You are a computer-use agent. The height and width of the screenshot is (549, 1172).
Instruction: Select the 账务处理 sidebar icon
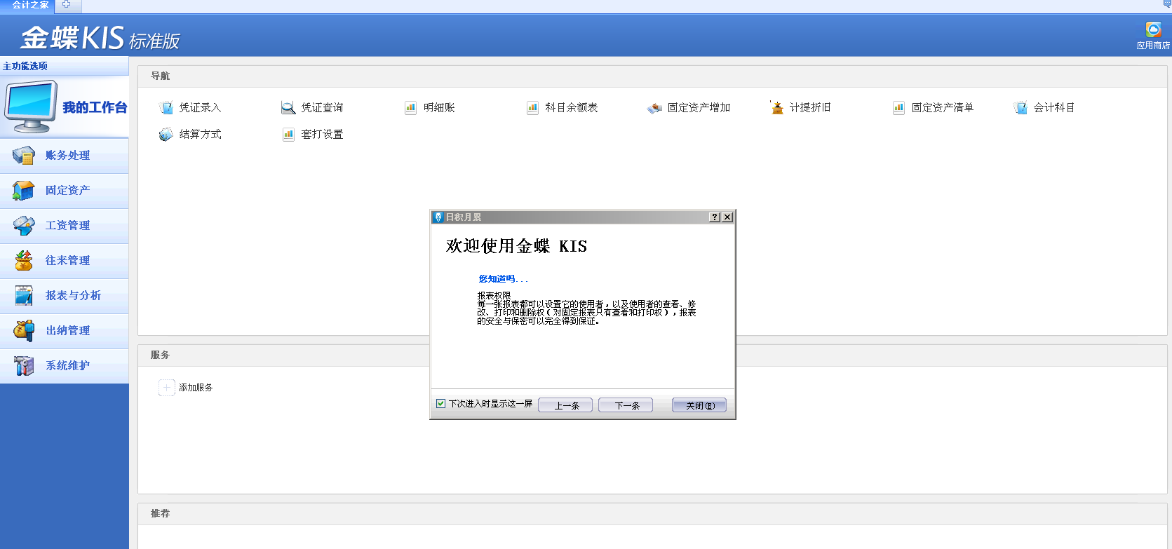(24, 155)
